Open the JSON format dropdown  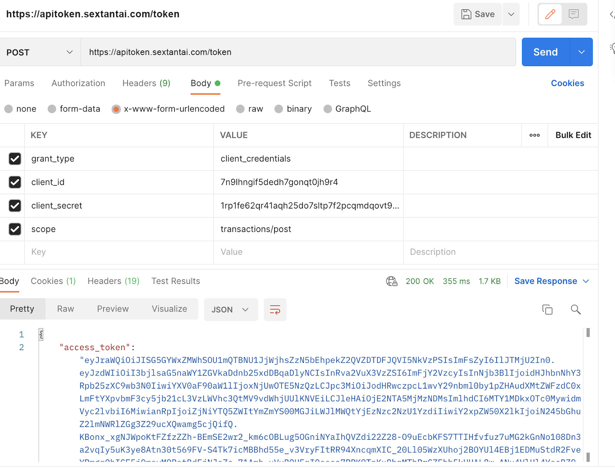[x=230, y=309]
